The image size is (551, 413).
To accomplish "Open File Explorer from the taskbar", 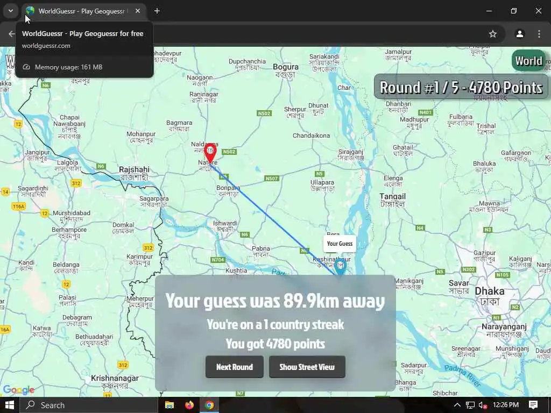I will [x=169, y=405].
